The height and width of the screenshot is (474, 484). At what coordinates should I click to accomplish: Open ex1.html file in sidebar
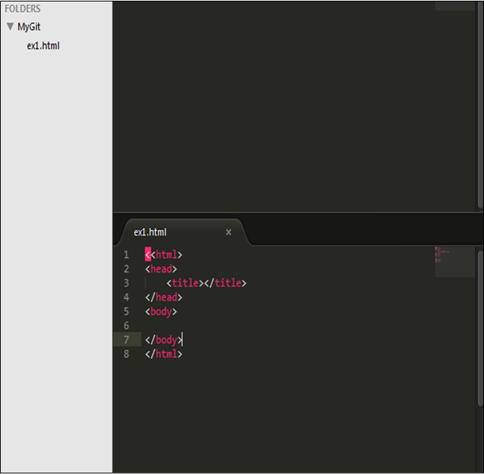(43, 45)
